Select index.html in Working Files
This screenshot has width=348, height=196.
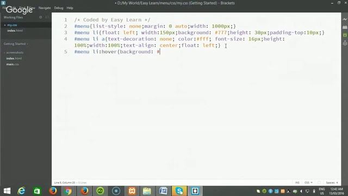tap(15, 30)
